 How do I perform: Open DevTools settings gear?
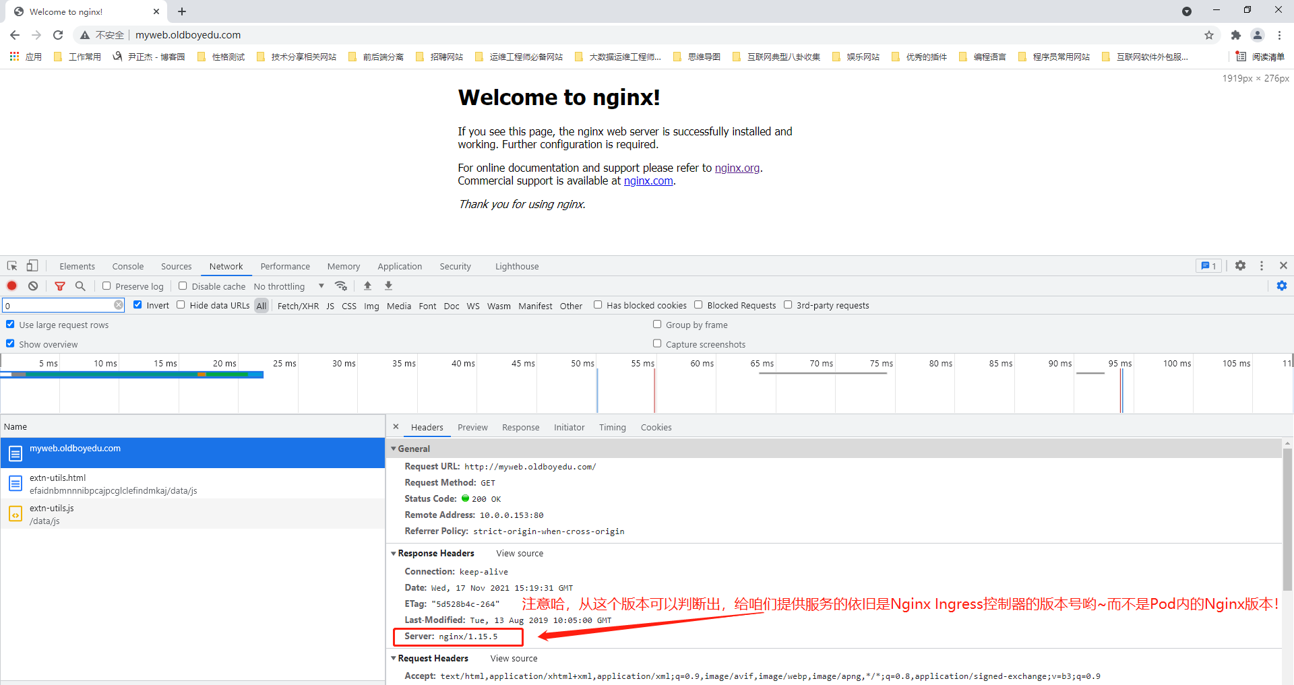(x=1240, y=266)
